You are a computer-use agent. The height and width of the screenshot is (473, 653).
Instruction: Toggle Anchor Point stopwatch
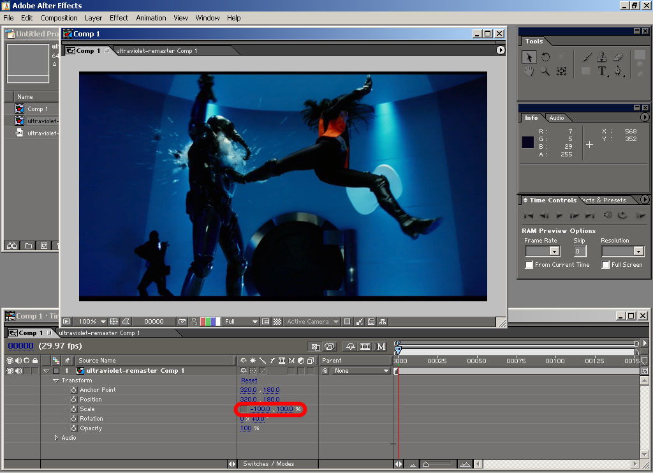pyautogui.click(x=74, y=390)
